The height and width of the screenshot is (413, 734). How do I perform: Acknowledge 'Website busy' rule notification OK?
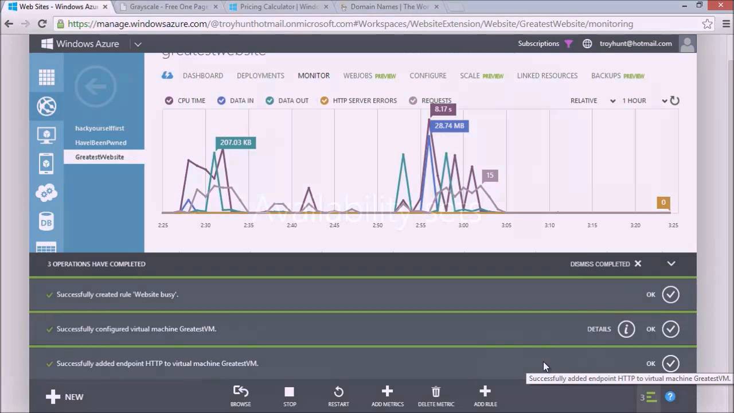click(670, 294)
